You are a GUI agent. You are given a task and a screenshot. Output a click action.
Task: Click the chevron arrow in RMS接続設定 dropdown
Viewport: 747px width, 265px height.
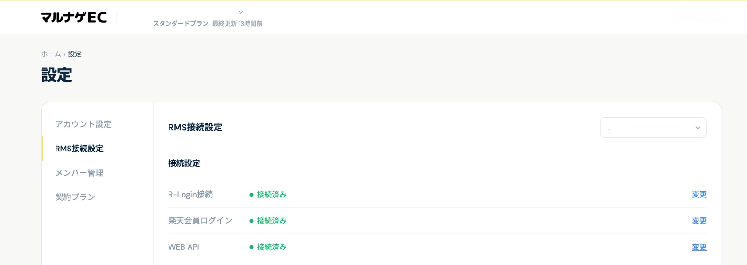[698, 128]
